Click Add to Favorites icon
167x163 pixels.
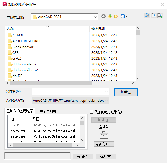160,15
